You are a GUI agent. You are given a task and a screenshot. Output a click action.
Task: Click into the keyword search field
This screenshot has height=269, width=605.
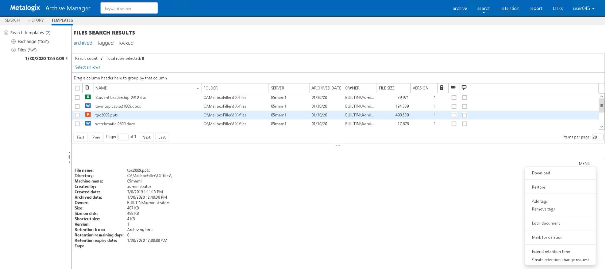pyautogui.click(x=129, y=8)
